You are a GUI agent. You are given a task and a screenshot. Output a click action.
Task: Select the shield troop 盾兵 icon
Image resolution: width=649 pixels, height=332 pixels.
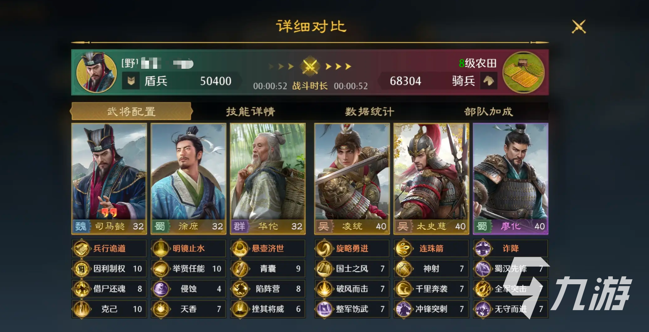(131, 81)
